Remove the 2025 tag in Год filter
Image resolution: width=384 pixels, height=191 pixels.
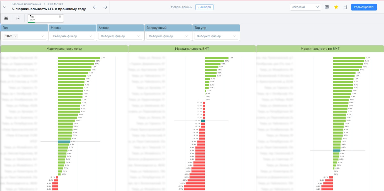(15, 36)
